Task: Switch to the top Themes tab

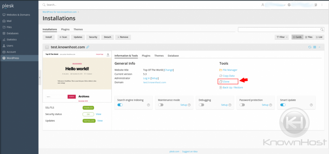Action: pyautogui.click(x=78, y=29)
